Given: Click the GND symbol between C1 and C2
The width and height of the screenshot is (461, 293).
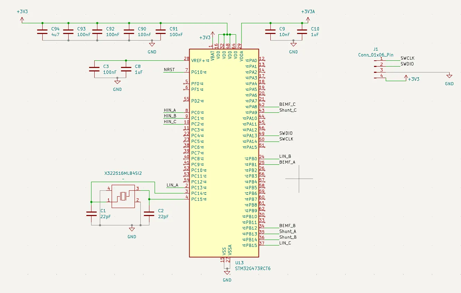Looking at the screenshot, I should (132, 229).
